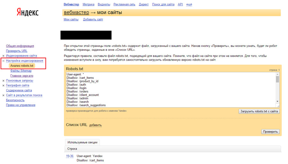The image size is (288, 164).
Task: Open Общая информация in the sidebar
Action: (x=20, y=46)
